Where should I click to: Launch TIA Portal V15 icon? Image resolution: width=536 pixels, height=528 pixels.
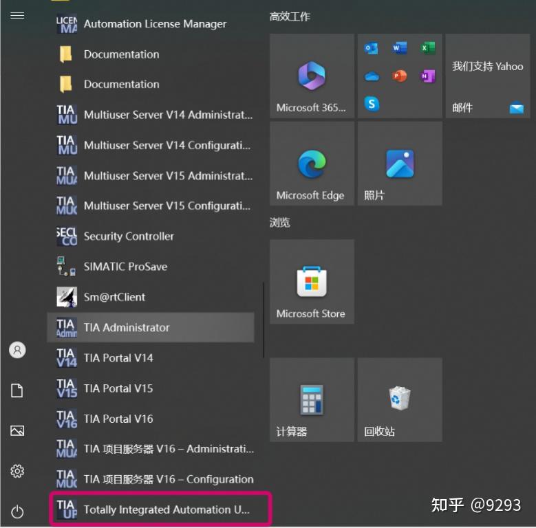click(x=67, y=388)
